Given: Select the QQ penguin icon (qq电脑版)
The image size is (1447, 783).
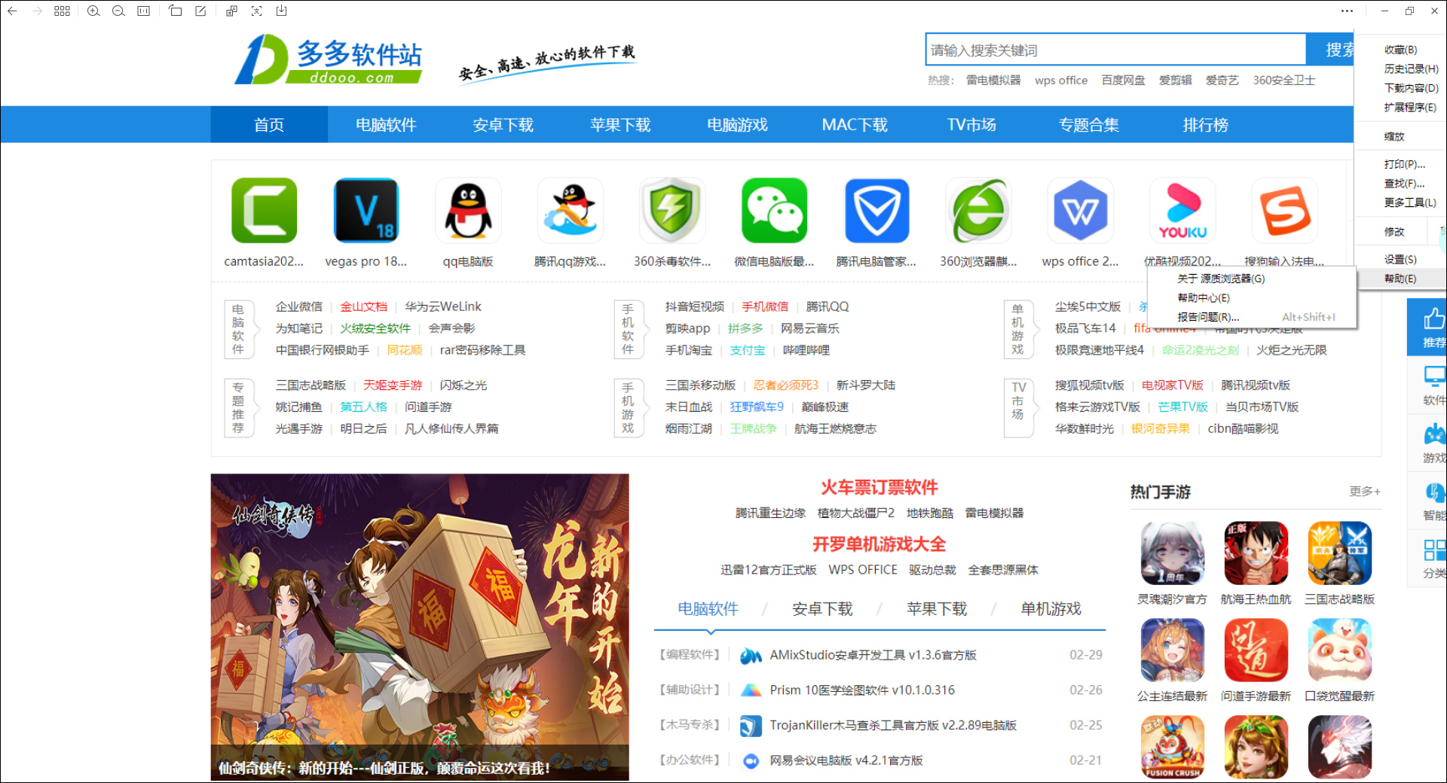Looking at the screenshot, I should coord(468,211).
